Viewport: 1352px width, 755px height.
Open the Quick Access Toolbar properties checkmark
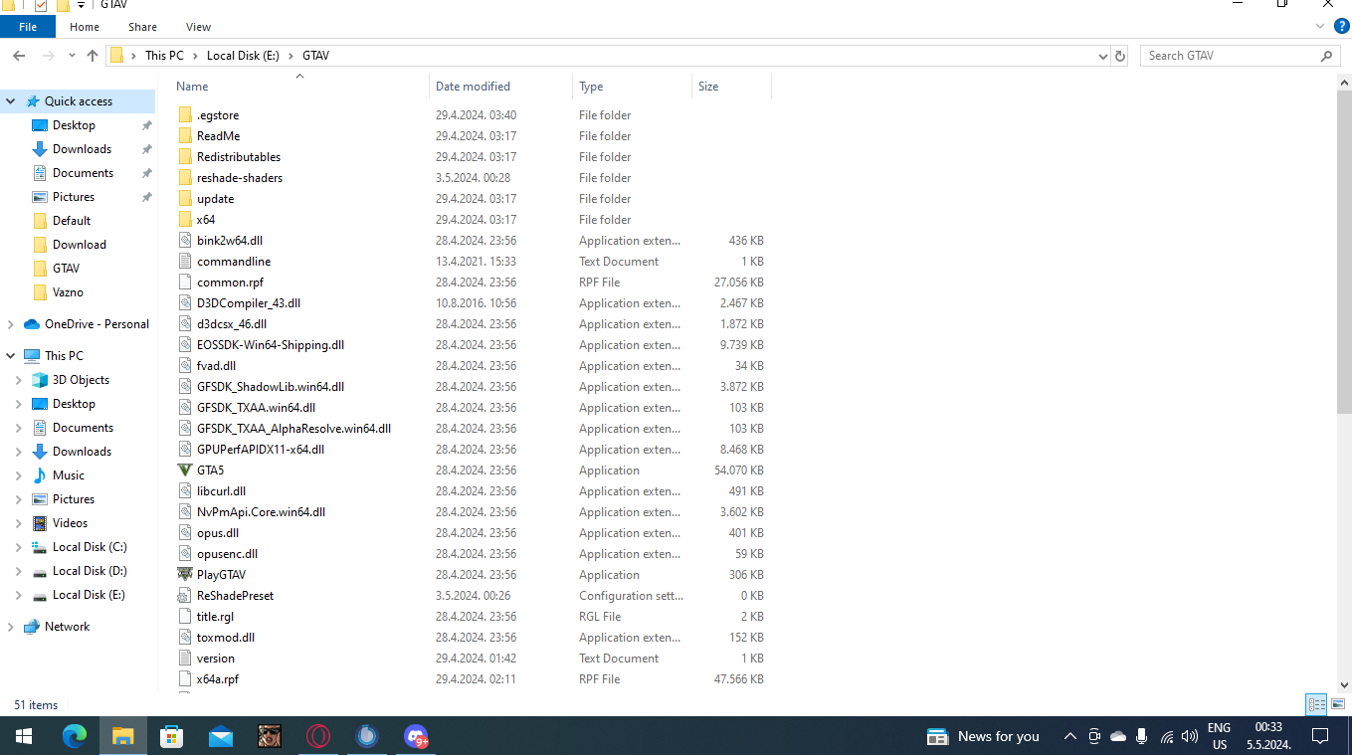click(41, 5)
